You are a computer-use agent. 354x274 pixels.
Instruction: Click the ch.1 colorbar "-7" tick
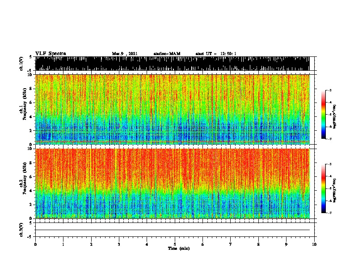(330, 139)
